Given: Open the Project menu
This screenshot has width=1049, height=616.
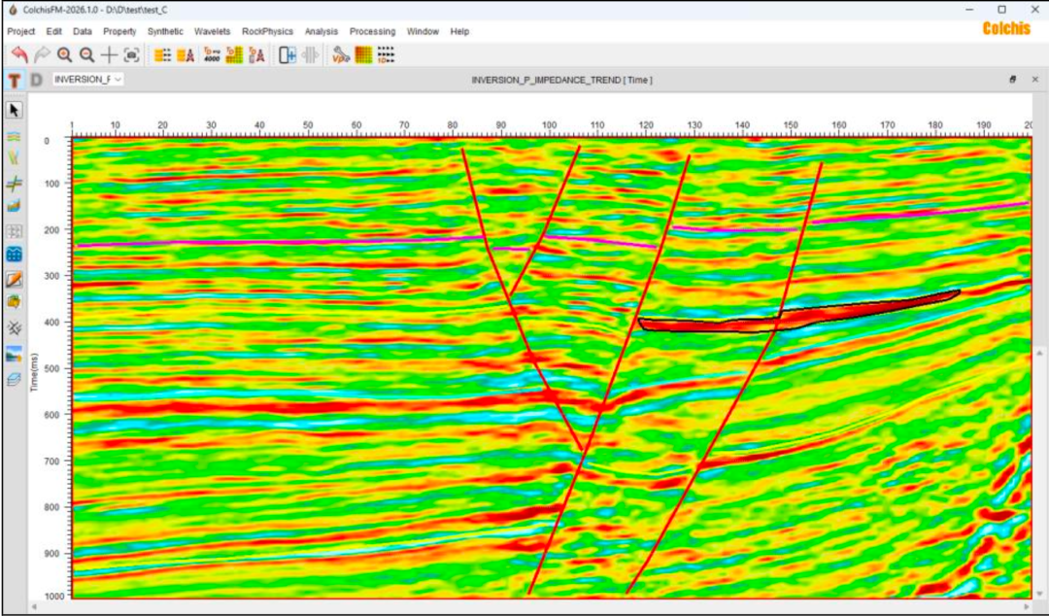Looking at the screenshot, I should [20, 31].
